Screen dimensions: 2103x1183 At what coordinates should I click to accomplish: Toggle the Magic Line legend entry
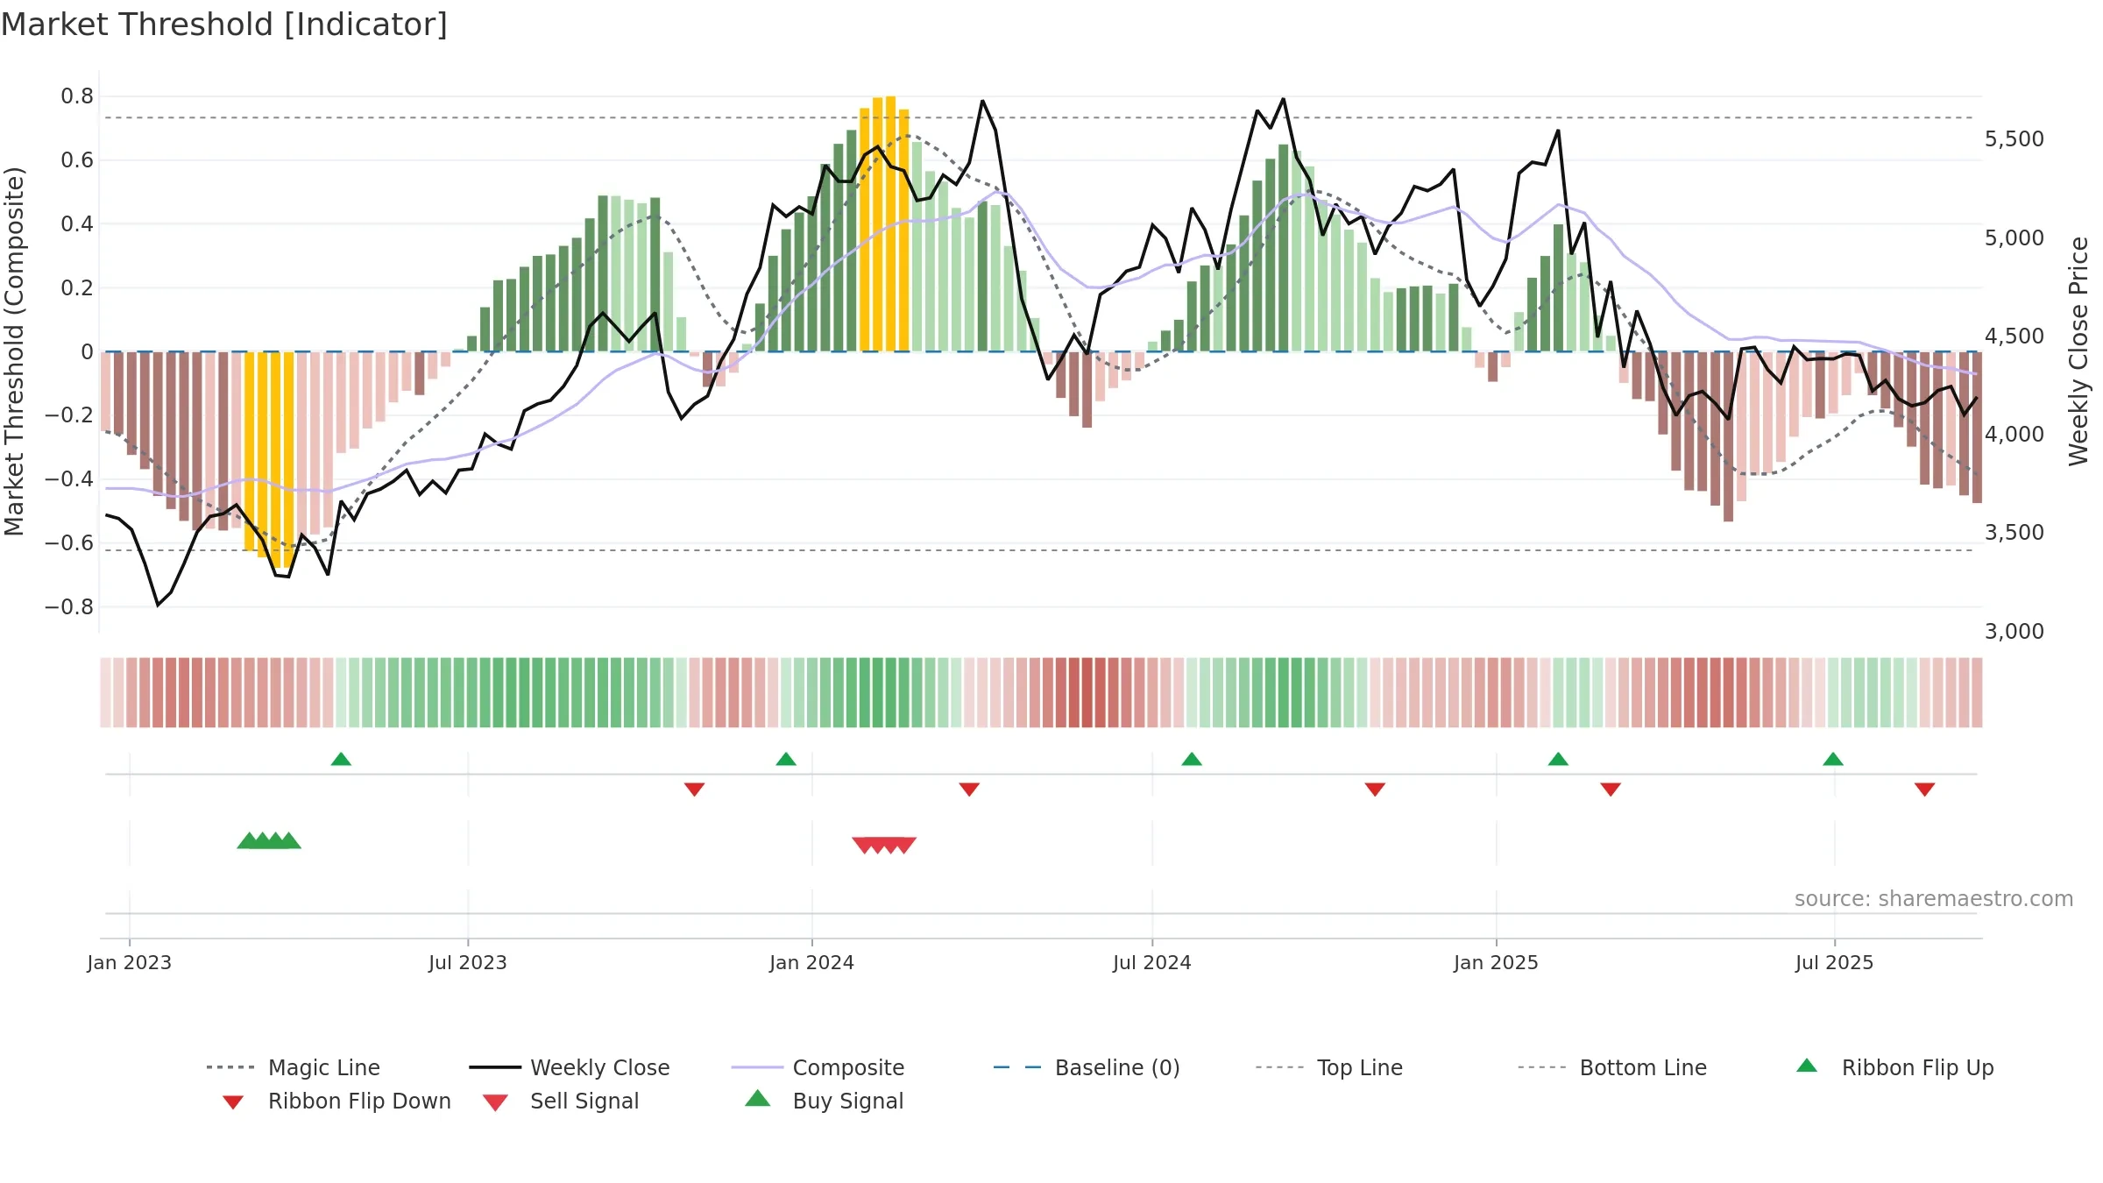[x=294, y=1067]
